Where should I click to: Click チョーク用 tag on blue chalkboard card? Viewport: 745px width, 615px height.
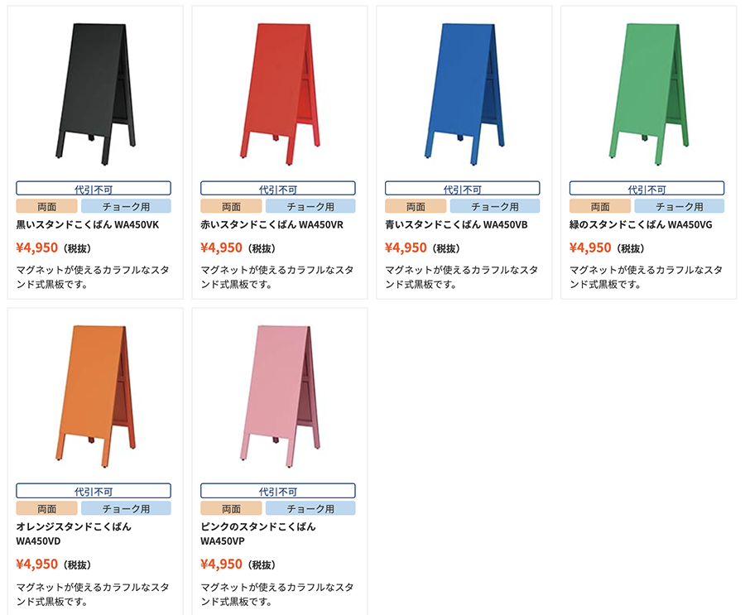[495, 206]
